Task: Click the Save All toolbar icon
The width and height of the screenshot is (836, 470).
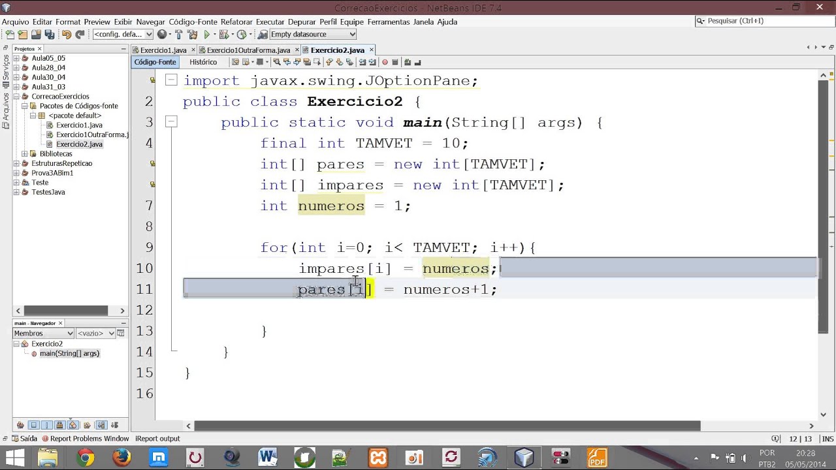Action: coord(49,34)
